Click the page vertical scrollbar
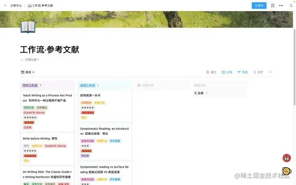This screenshot has width=296, height=185. point(294,67)
